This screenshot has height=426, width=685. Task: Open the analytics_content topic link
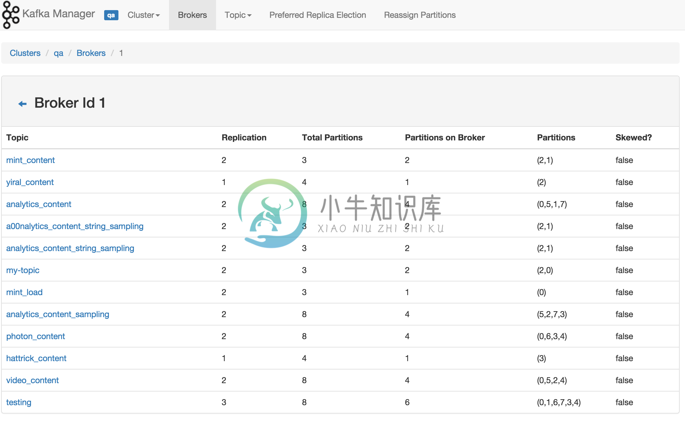[x=39, y=204]
